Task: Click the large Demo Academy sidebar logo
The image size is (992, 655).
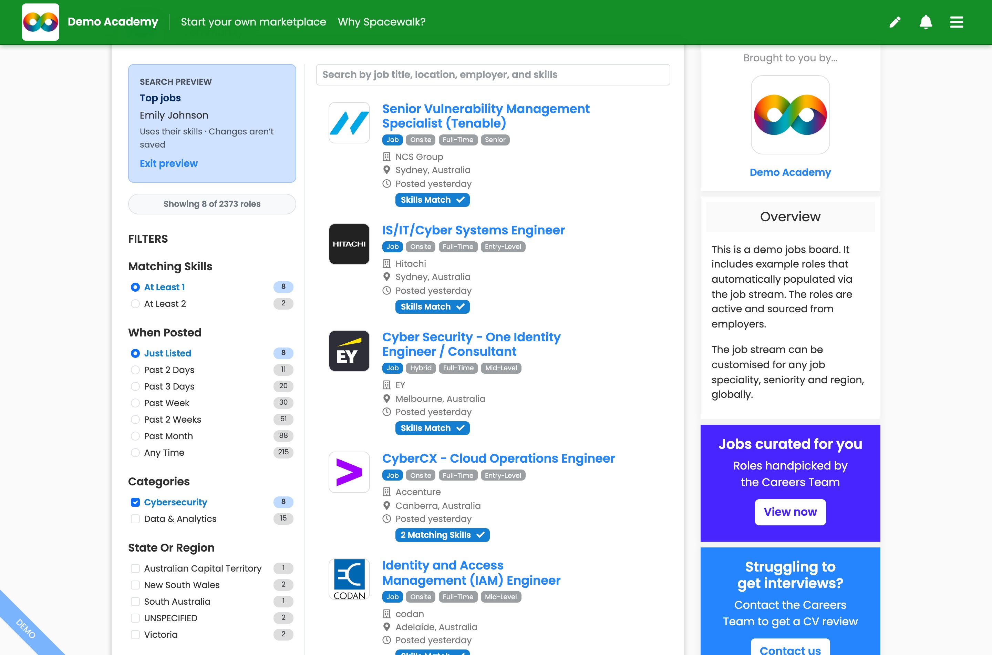Action: (x=790, y=115)
